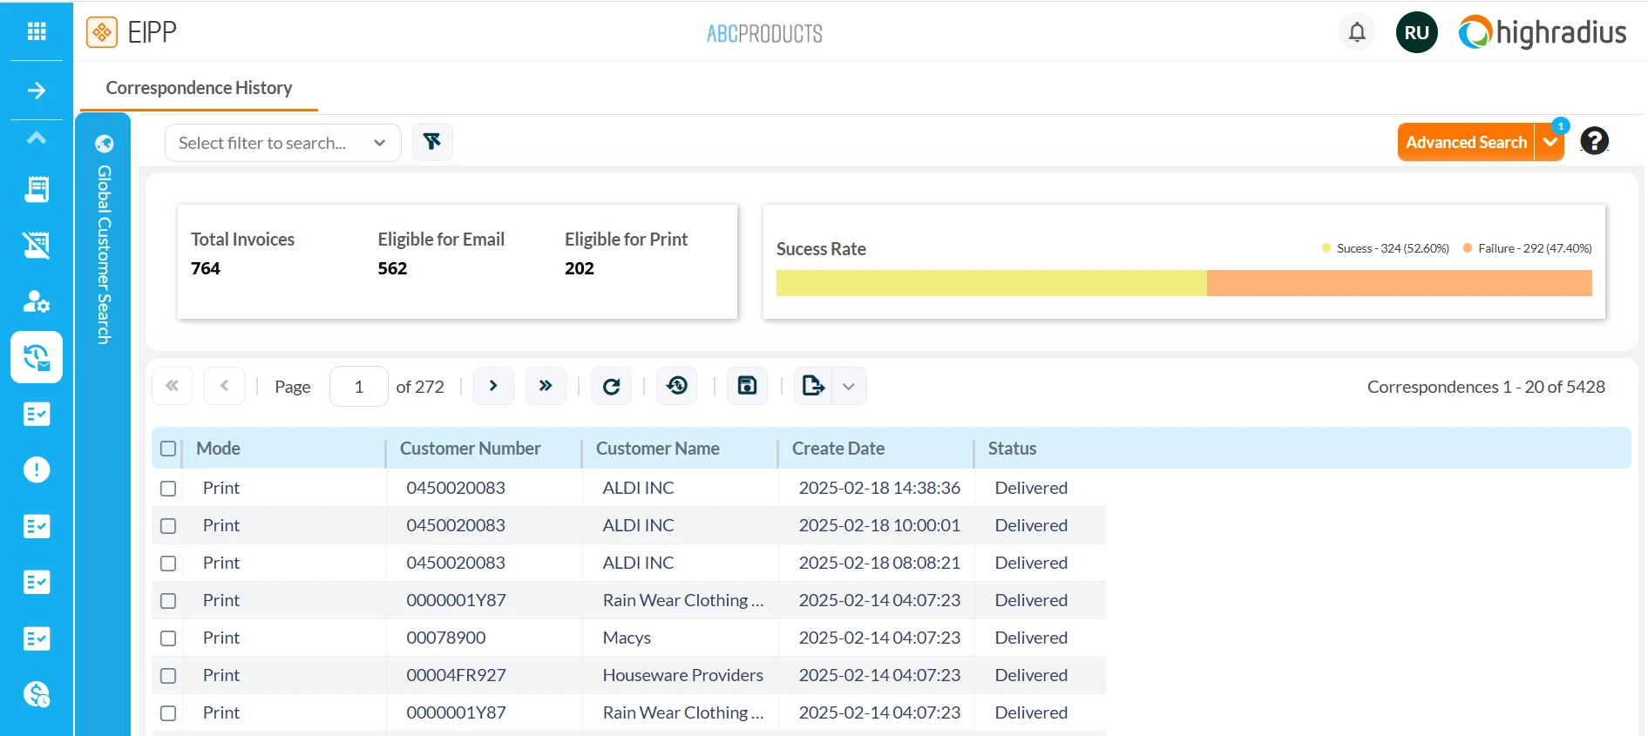Image resolution: width=1648 pixels, height=736 pixels.
Task: Go to the next page
Action: [x=493, y=386]
